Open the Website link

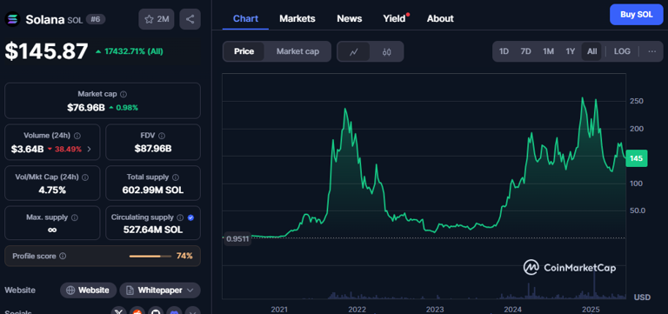click(x=88, y=291)
